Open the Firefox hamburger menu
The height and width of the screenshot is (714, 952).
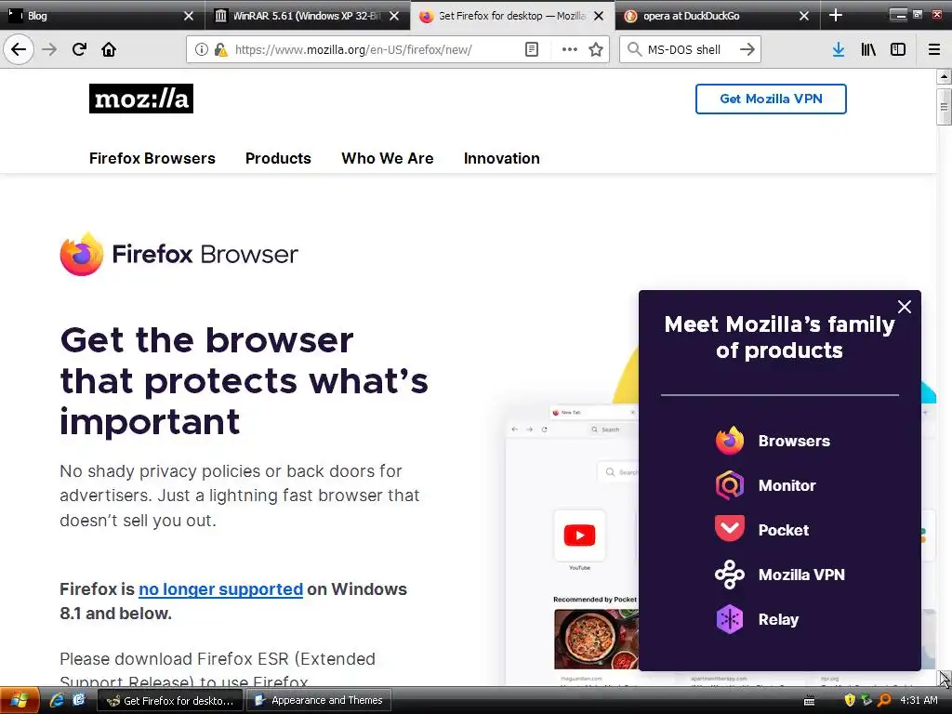coord(934,49)
